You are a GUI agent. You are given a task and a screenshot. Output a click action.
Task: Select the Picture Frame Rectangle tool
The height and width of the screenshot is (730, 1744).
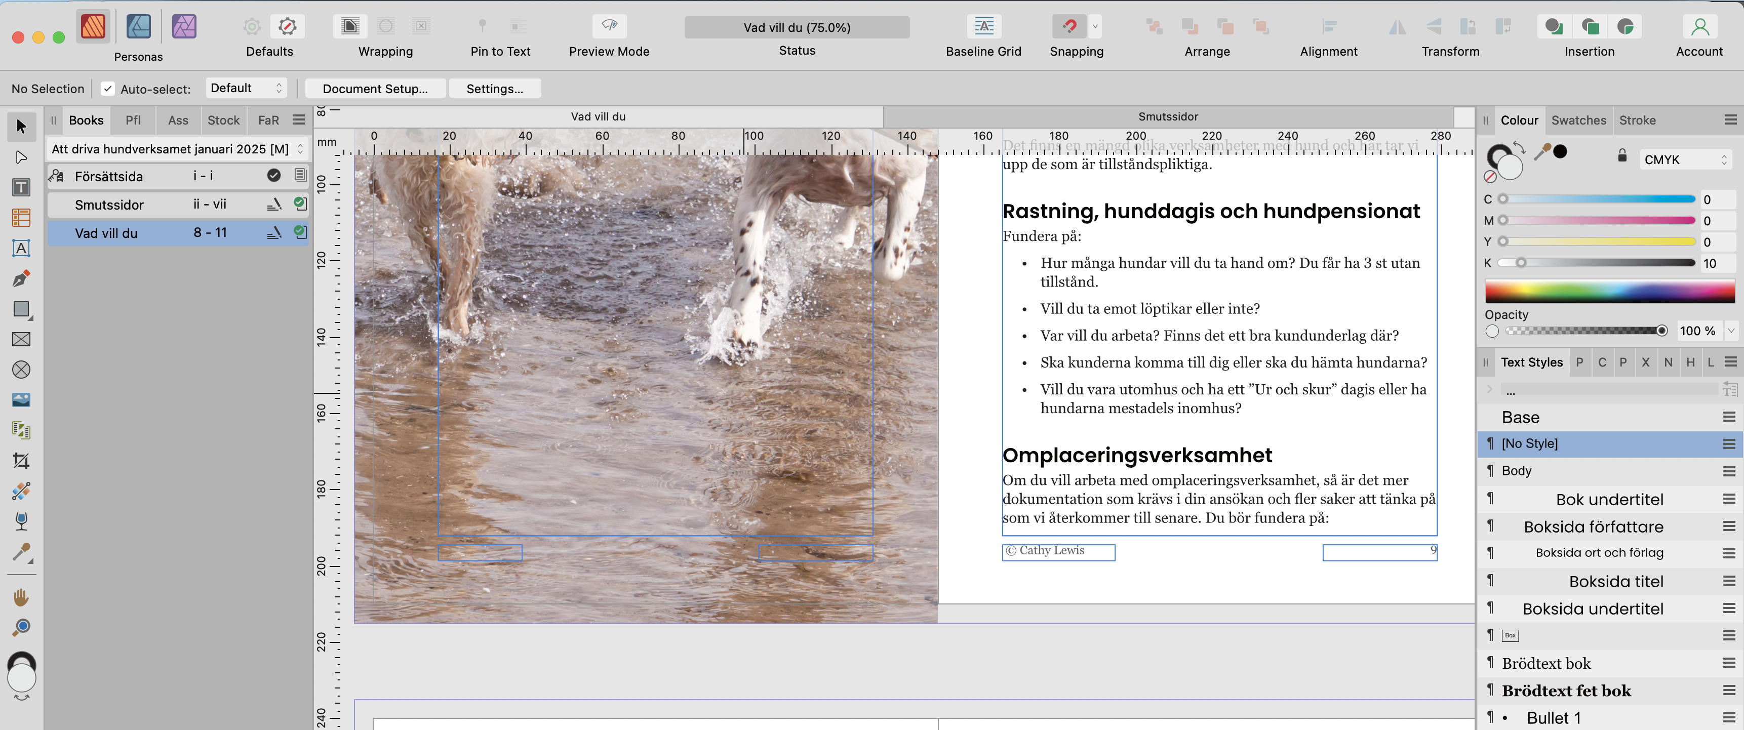pos(21,340)
